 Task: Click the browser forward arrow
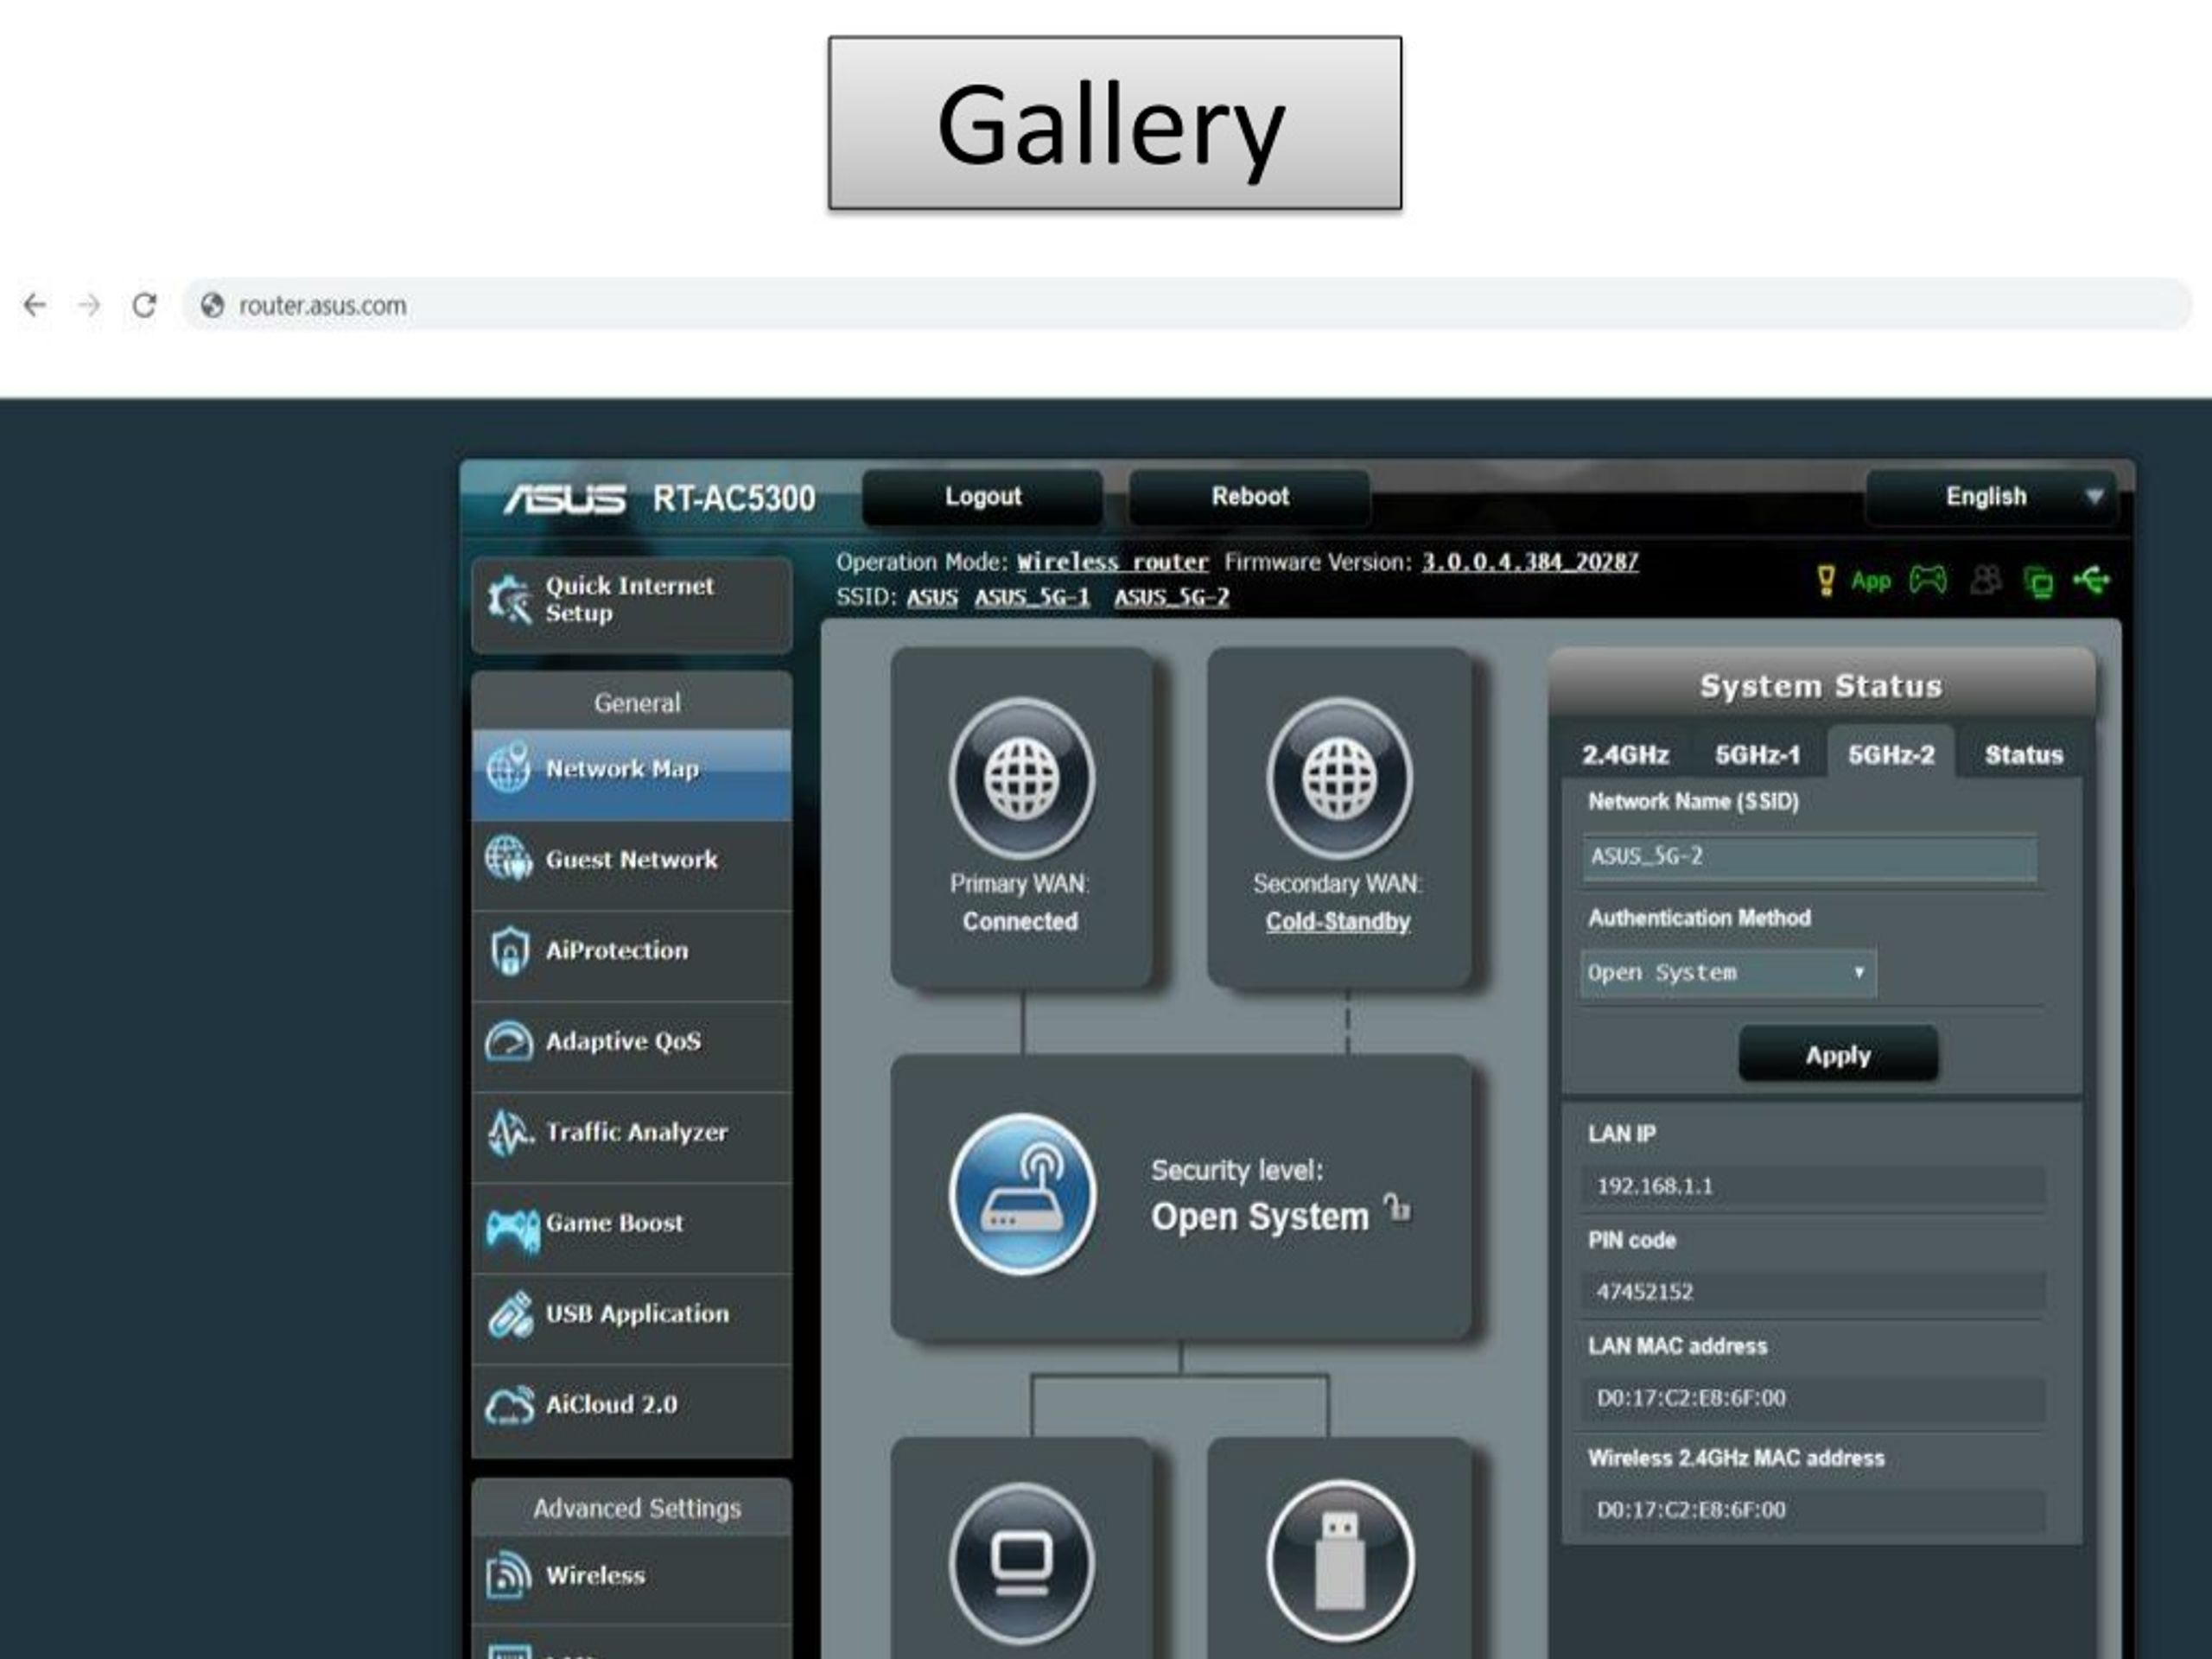click(89, 305)
